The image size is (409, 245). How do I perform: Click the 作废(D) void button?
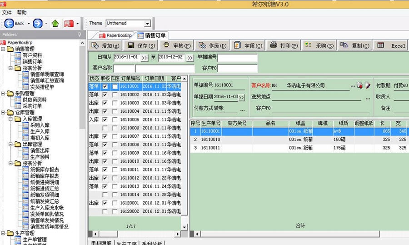212,45
